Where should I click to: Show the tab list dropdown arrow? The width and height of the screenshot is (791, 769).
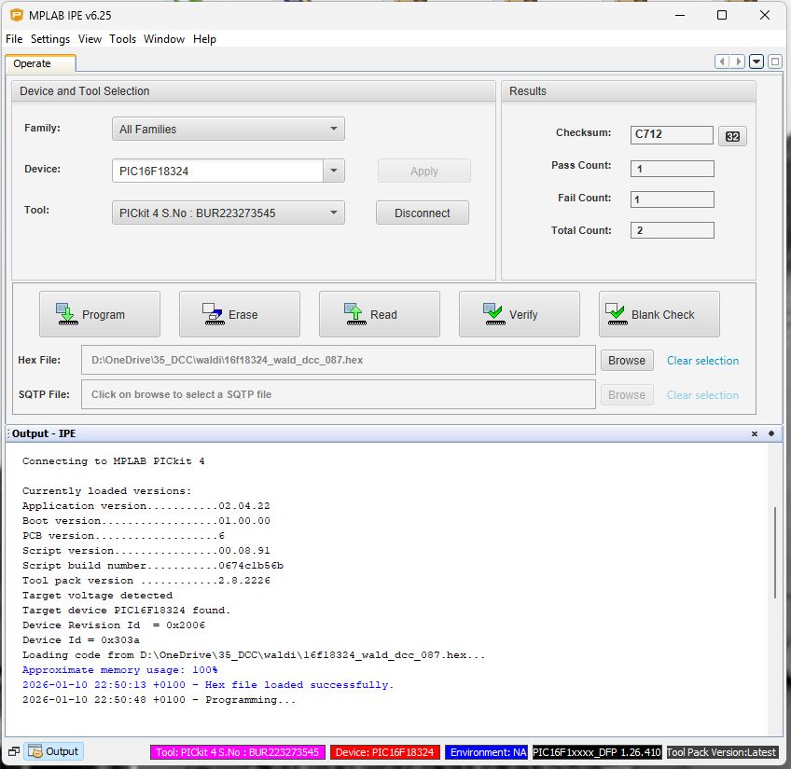click(x=756, y=62)
